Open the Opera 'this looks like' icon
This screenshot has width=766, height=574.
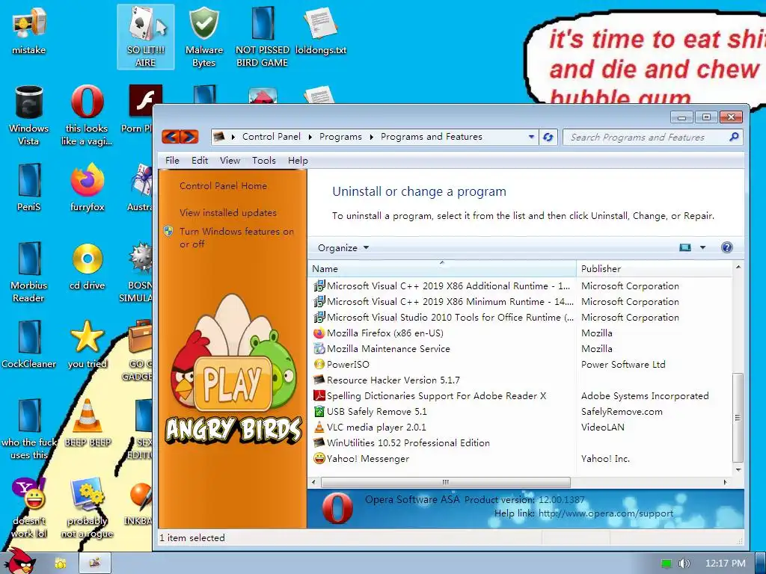87,115
